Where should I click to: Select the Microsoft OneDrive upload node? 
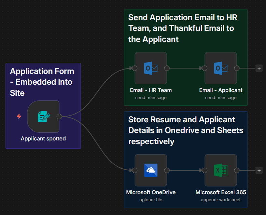coord(151,170)
